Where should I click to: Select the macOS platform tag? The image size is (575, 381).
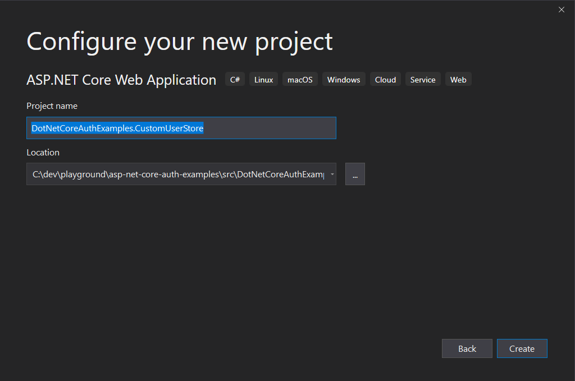pos(300,80)
